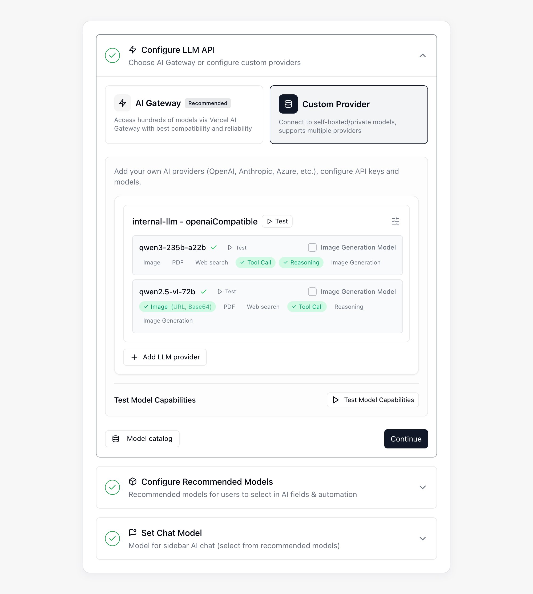Toggle Reasoning tag on qwen3-235b-a22b

301,262
